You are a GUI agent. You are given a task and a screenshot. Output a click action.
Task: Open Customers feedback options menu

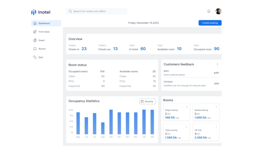(x=217, y=64)
